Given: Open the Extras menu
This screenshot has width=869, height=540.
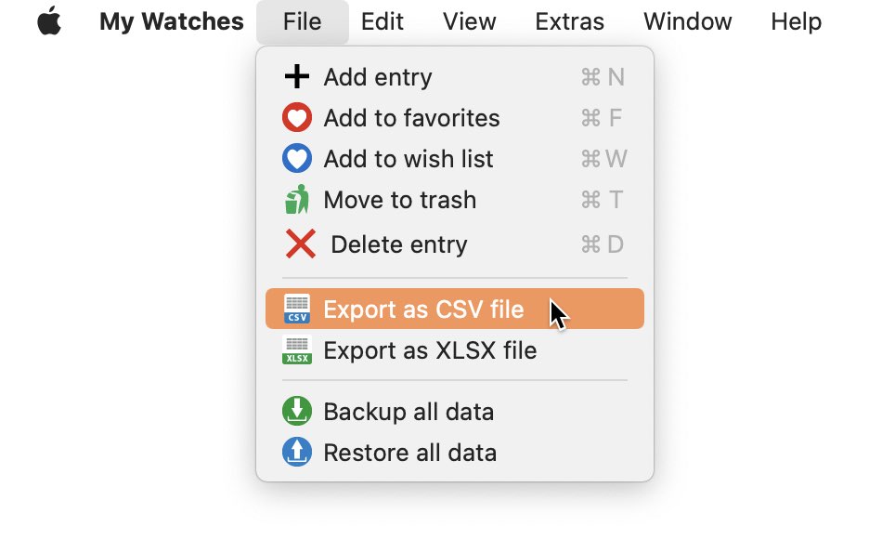Looking at the screenshot, I should (x=569, y=21).
